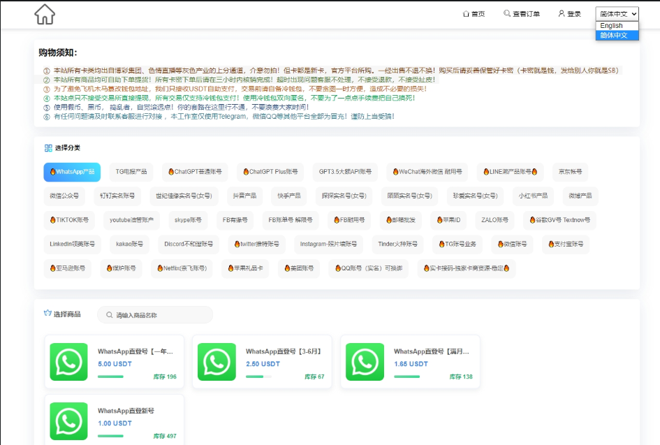
Task: Click the house logo in the header
Action: 45,14
